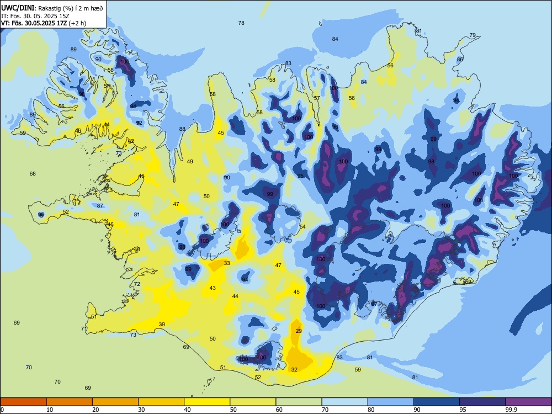
Task: Click the legend tick label 30
Action: tap(141, 410)
